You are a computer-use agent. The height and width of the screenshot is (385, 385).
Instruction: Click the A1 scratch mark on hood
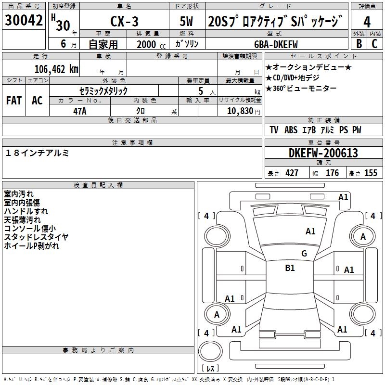[x=310, y=231]
